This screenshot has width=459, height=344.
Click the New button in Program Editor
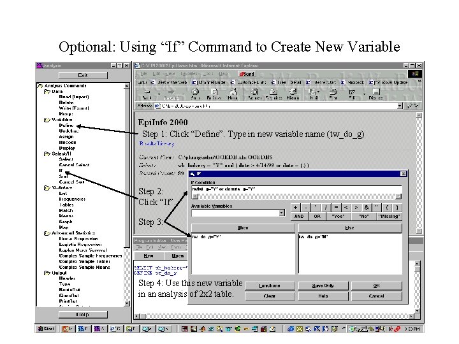tap(149, 255)
